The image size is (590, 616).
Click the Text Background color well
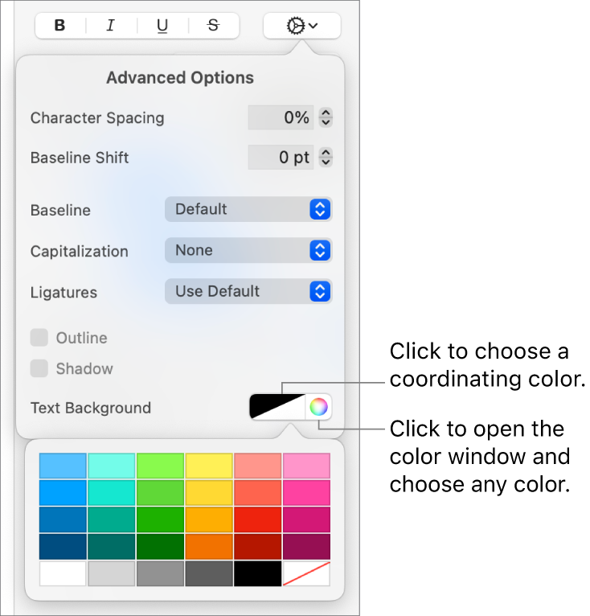coord(278,407)
